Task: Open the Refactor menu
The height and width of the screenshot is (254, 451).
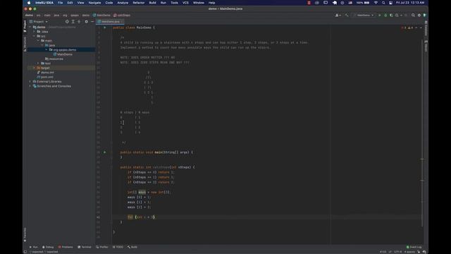Action: tap(139, 3)
